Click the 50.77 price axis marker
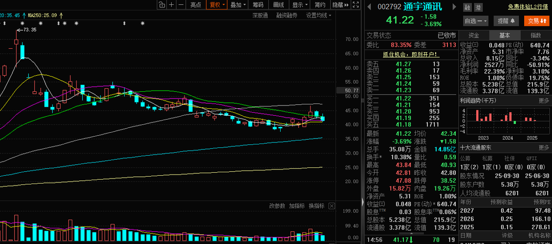This screenshot has height=244, width=552. [349, 90]
